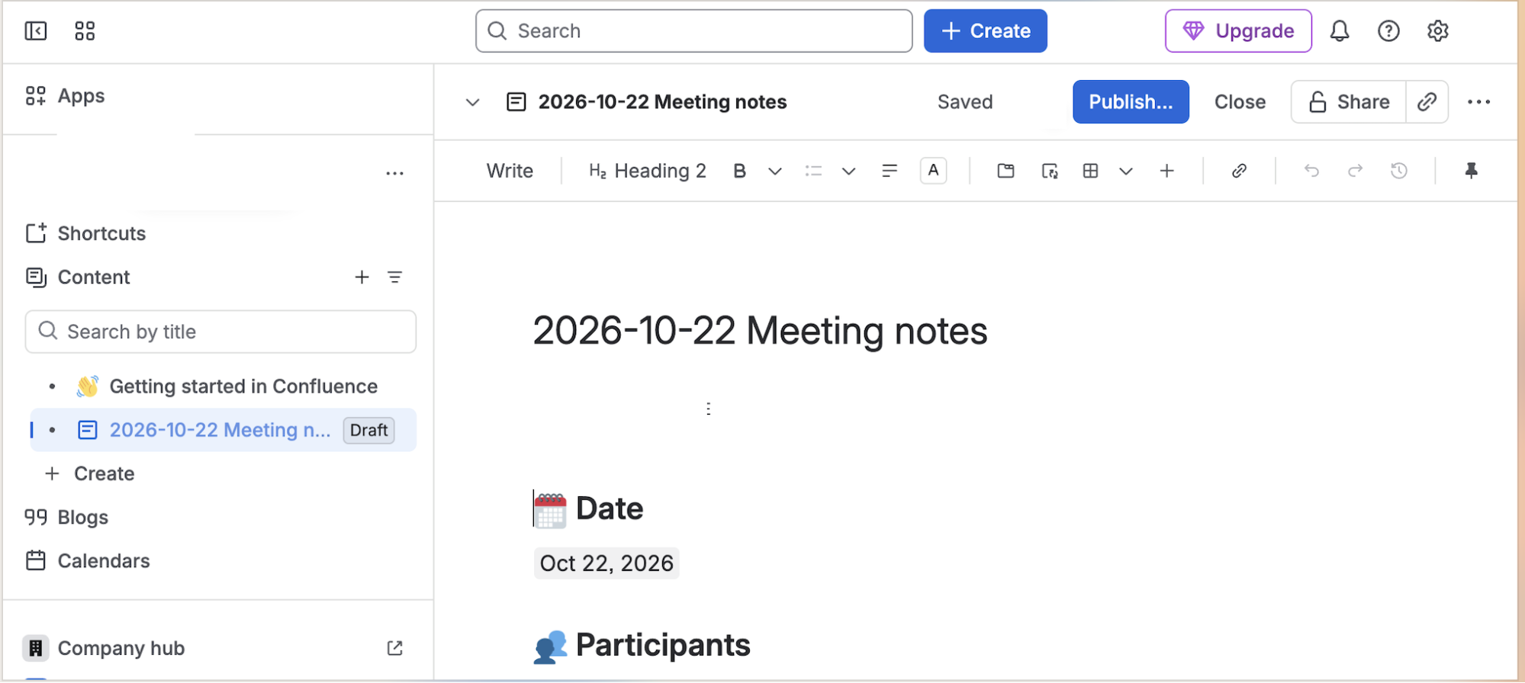Add new content with the plus icon
Image resolution: width=1525 pixels, height=683 pixels.
point(362,277)
